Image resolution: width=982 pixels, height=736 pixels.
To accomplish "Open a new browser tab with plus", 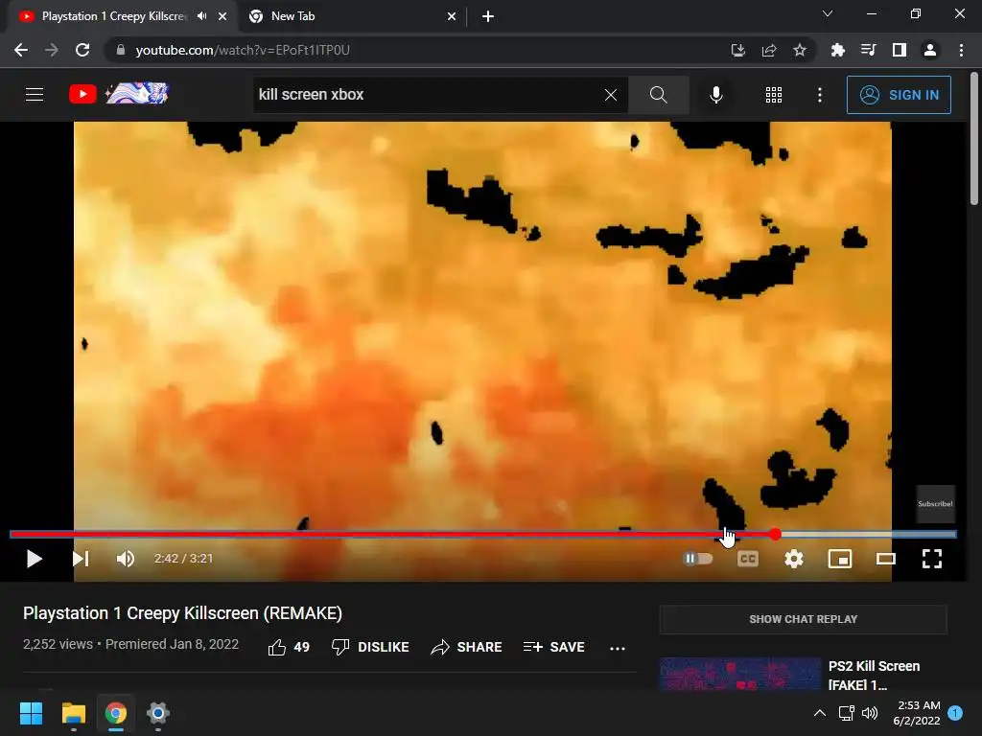I will point(488,16).
